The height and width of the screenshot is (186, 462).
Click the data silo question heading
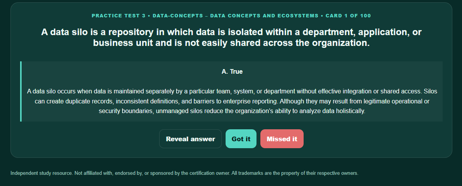pyautogui.click(x=231, y=37)
